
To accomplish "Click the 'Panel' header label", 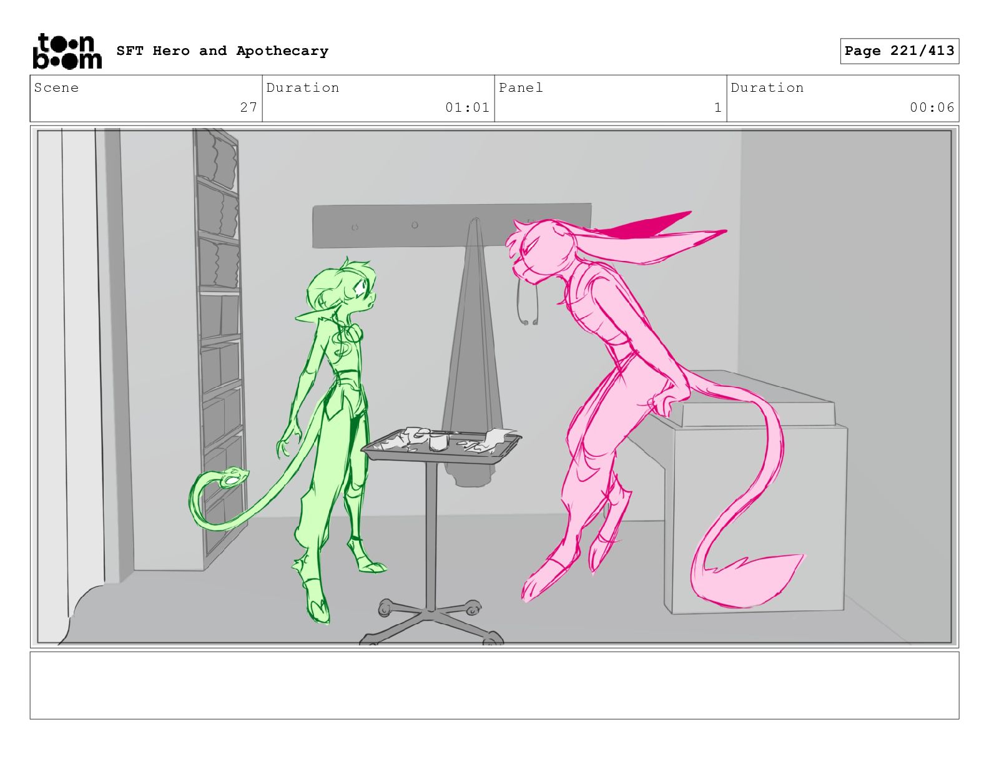I will point(521,87).
